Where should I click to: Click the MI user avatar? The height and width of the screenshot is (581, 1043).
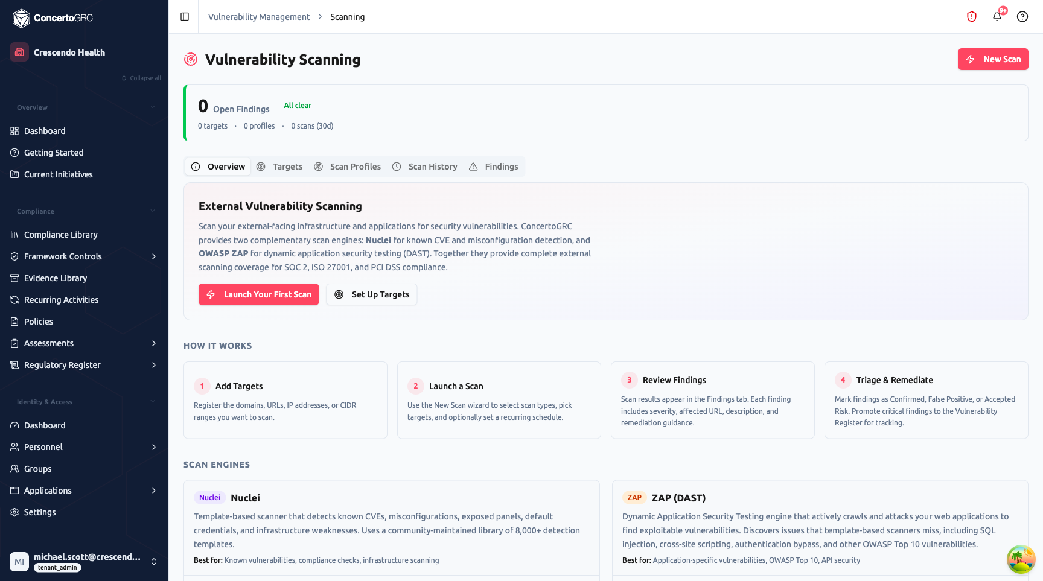pos(19,562)
